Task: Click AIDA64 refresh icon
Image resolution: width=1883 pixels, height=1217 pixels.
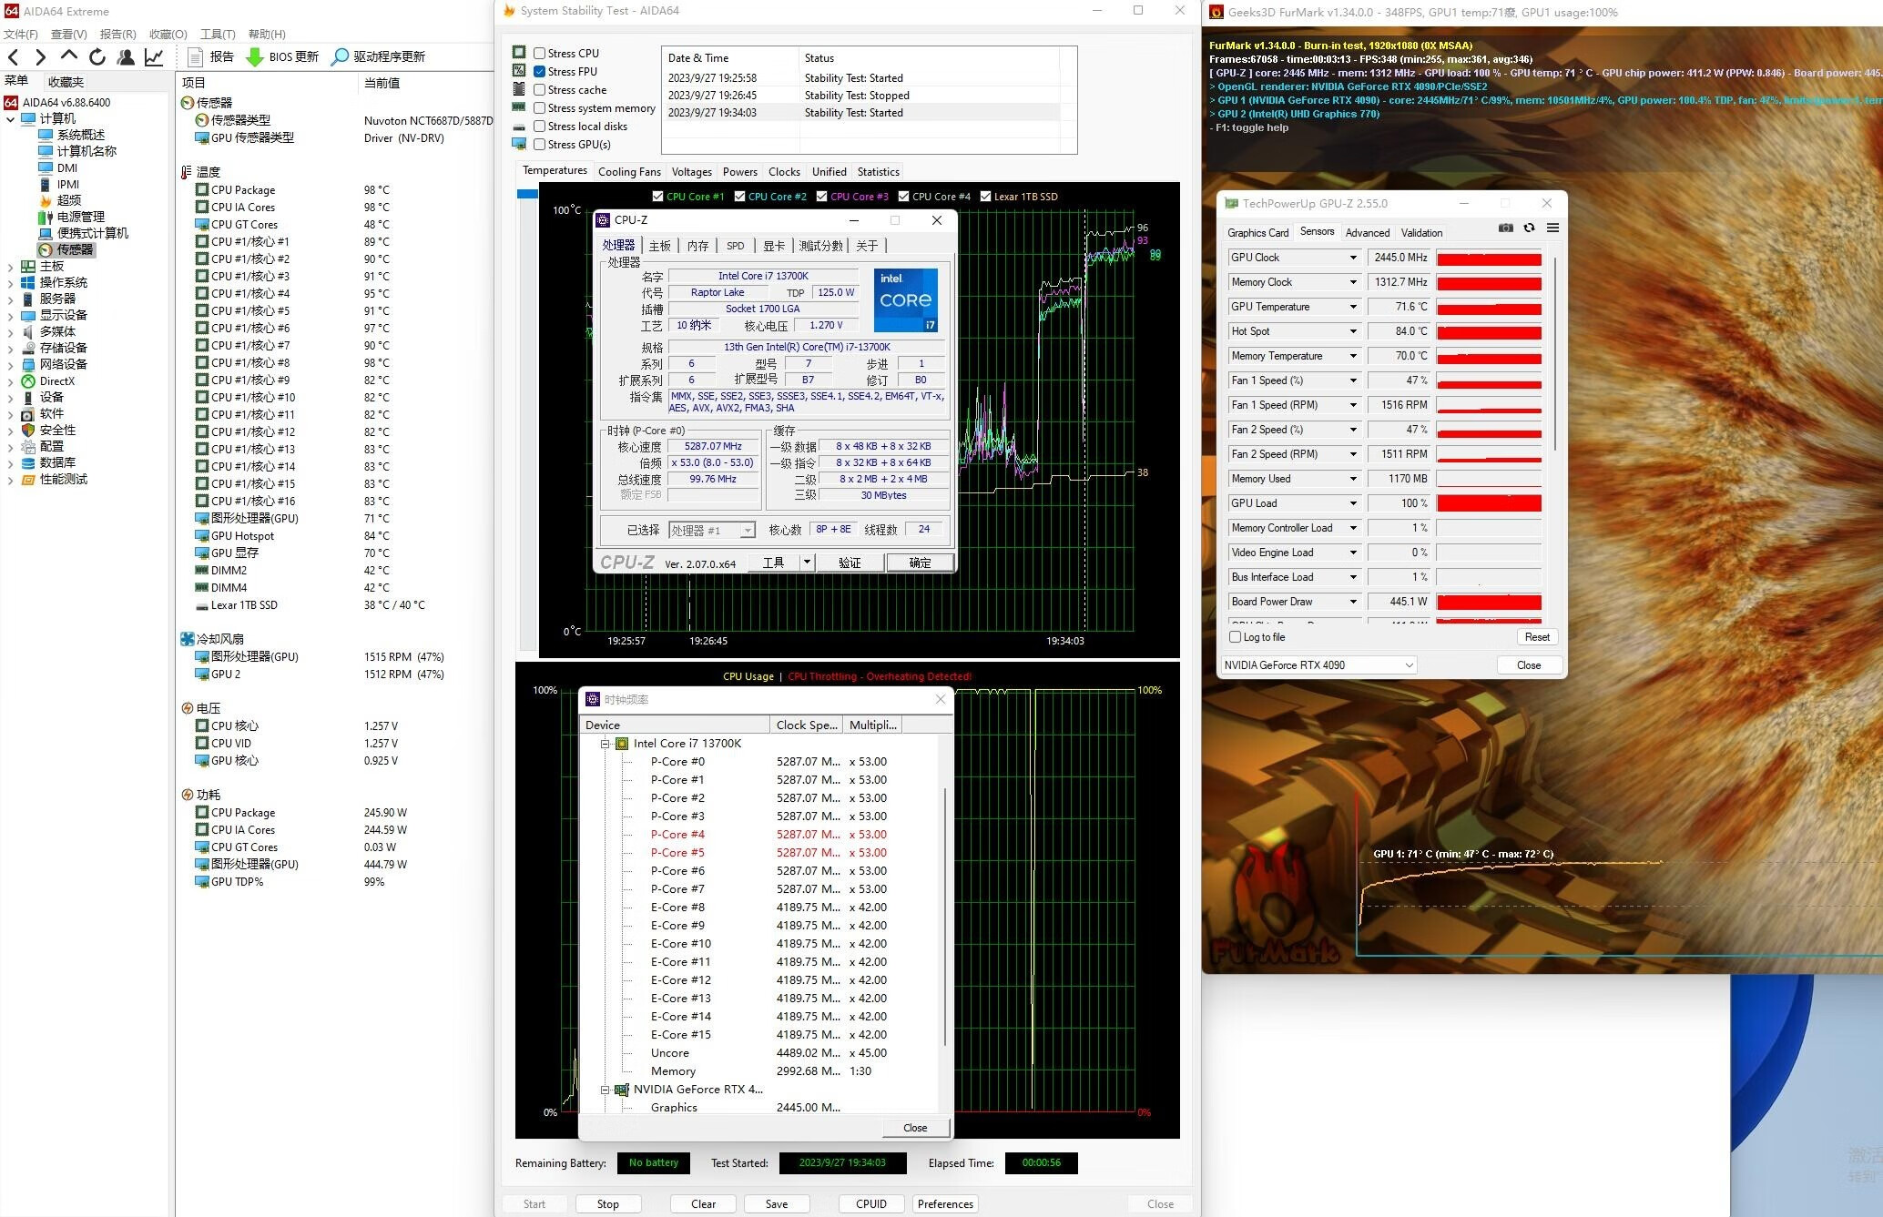Action: point(97,56)
